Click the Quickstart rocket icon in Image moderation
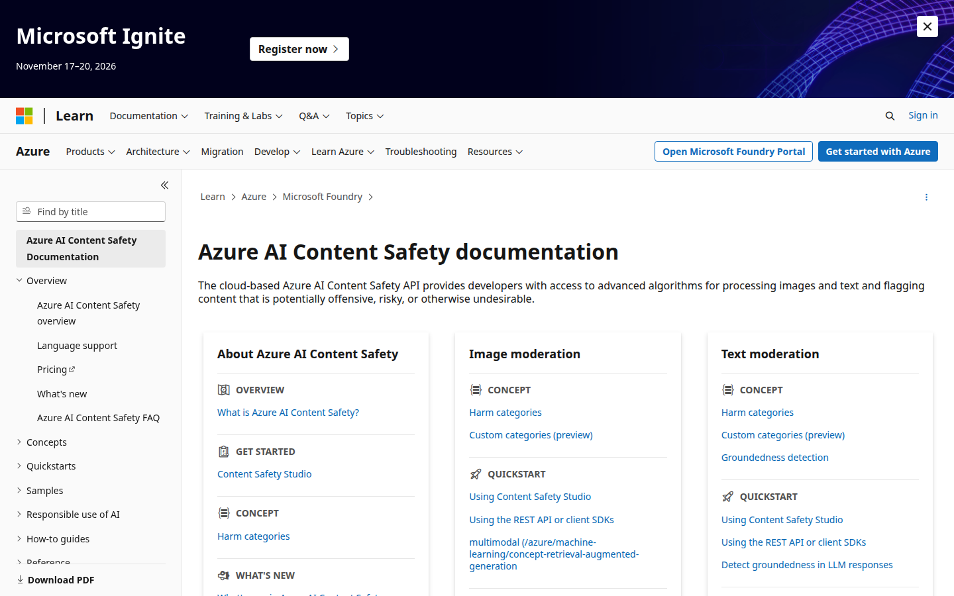The width and height of the screenshot is (954, 596). (476, 474)
